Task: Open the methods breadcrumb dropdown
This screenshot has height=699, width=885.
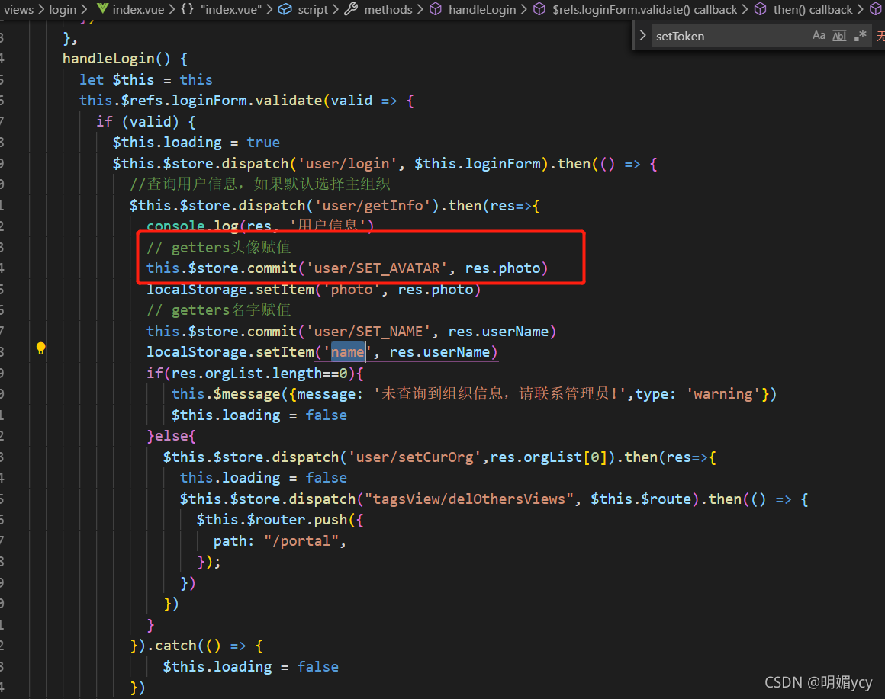Action: tap(388, 9)
